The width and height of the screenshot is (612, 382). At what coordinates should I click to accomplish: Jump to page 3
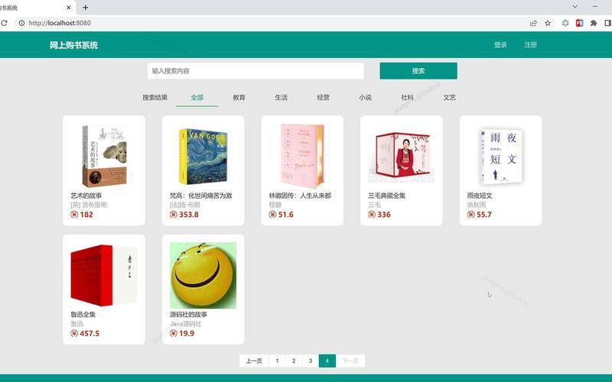pos(311,361)
